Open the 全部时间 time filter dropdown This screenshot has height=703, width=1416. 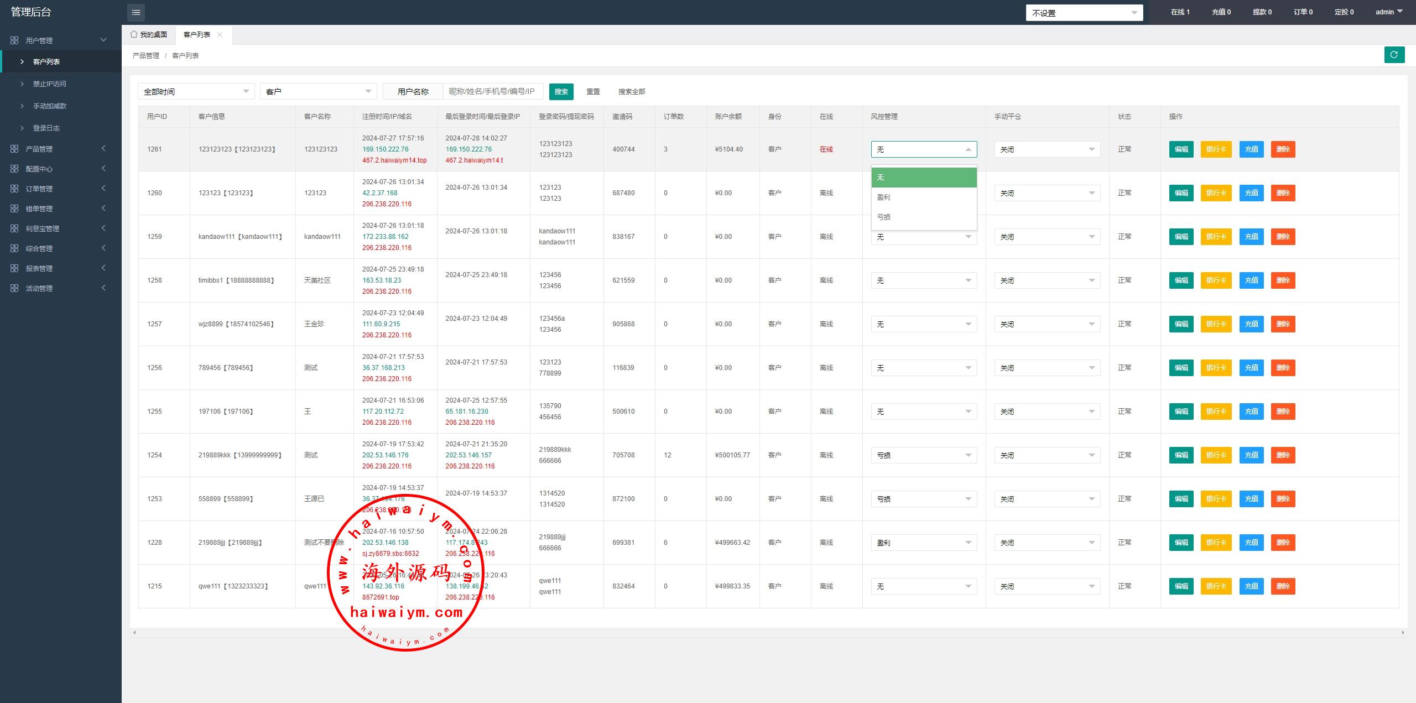[196, 91]
